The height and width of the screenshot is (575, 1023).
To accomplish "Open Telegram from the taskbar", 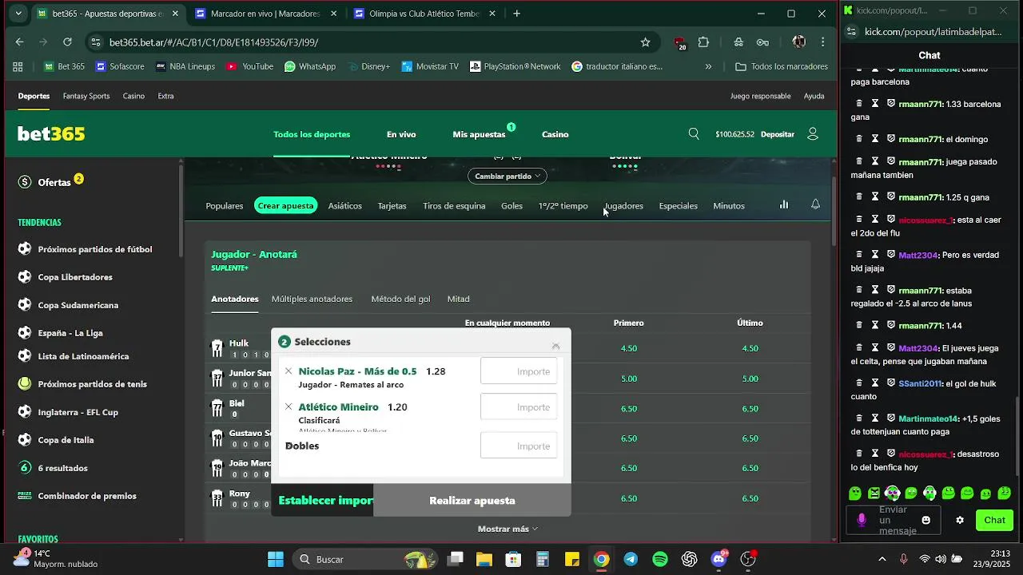I will click(631, 559).
